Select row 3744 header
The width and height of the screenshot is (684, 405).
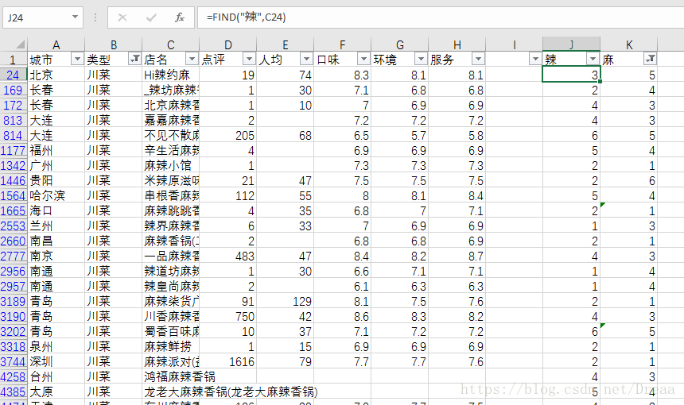tap(14, 361)
